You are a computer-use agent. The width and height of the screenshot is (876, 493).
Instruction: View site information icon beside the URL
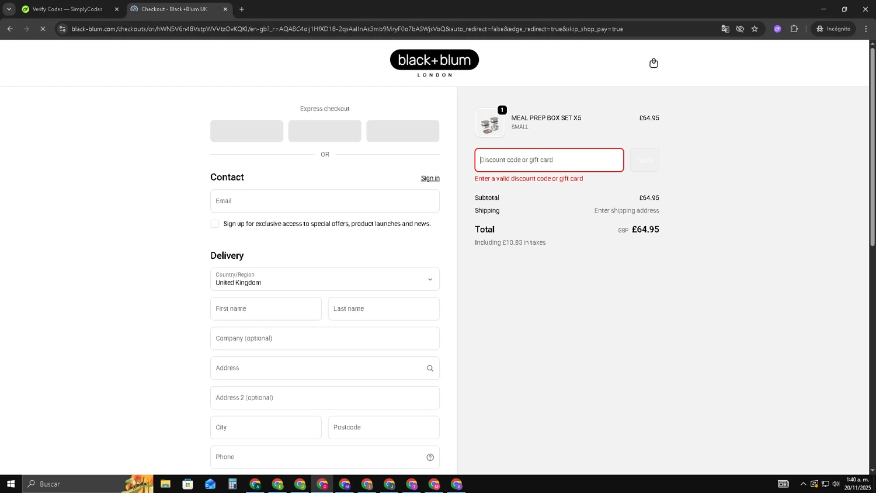point(62,29)
